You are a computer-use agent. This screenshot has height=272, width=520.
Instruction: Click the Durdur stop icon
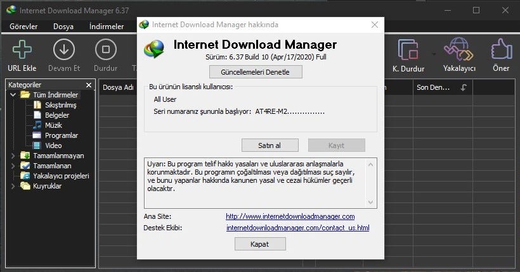pos(105,49)
